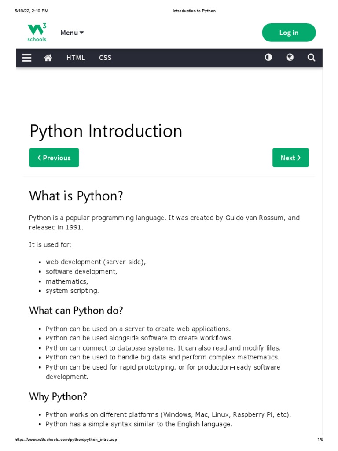Go to the Home icon
338x451 pixels.
(48, 58)
